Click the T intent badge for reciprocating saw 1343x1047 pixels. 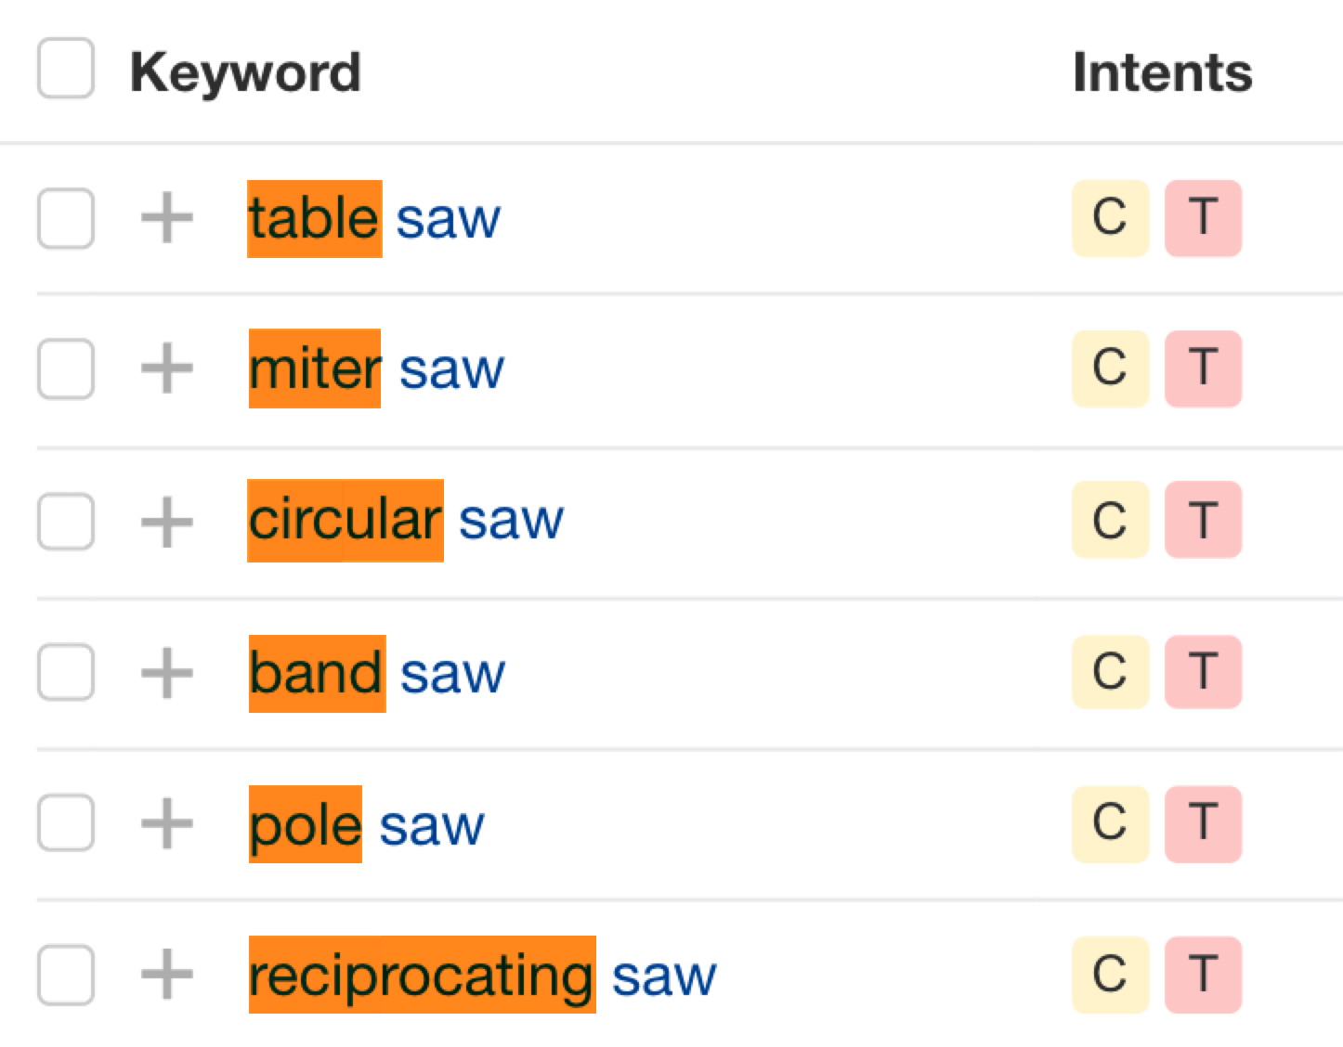1204,975
